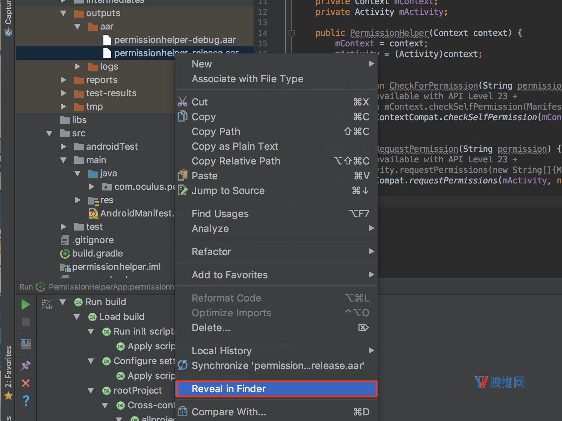Click the purple Pin Tab icon
The image size is (562, 421).
point(26,365)
